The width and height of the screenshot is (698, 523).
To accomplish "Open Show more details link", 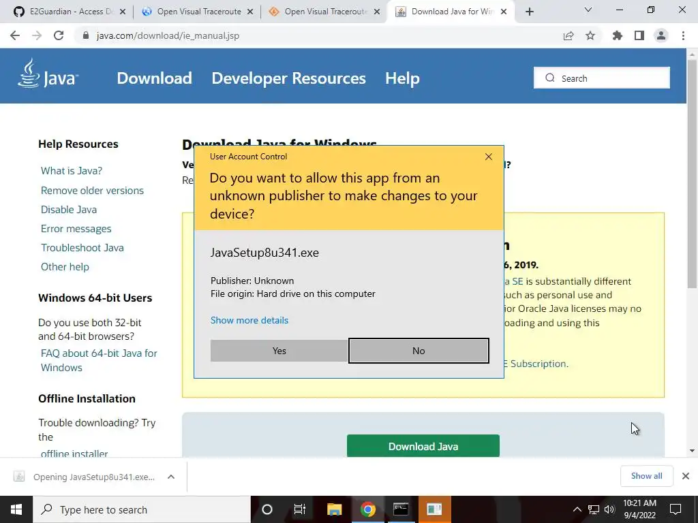I will 249,320.
